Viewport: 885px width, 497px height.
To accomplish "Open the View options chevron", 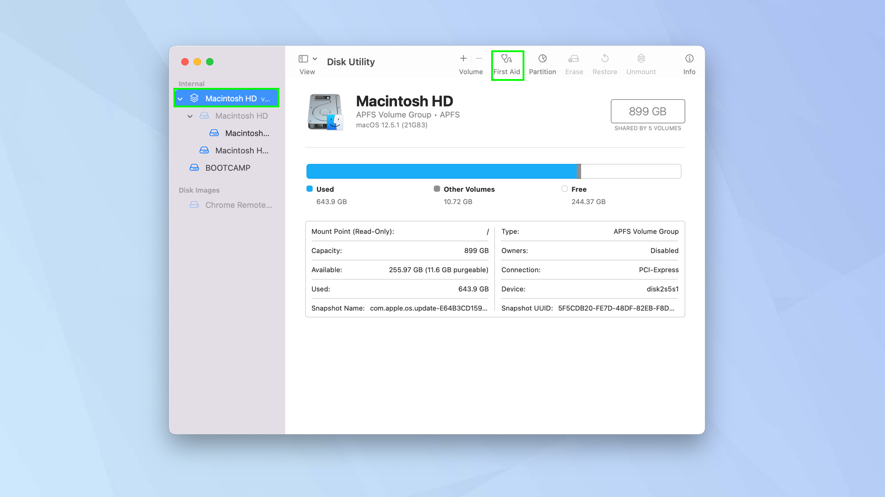I will (315, 58).
